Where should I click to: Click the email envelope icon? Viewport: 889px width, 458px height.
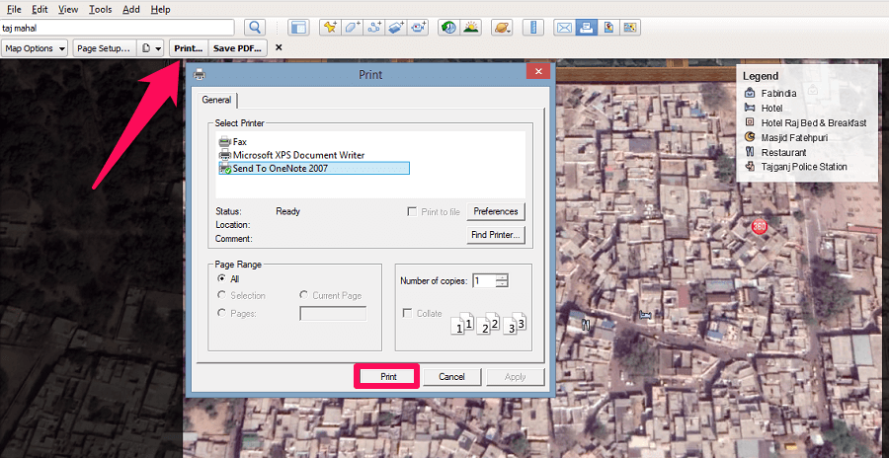click(x=564, y=28)
